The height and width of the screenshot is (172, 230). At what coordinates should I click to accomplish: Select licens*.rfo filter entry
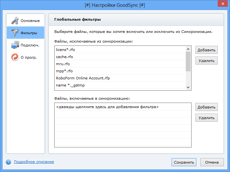pyautogui.click(x=120, y=50)
